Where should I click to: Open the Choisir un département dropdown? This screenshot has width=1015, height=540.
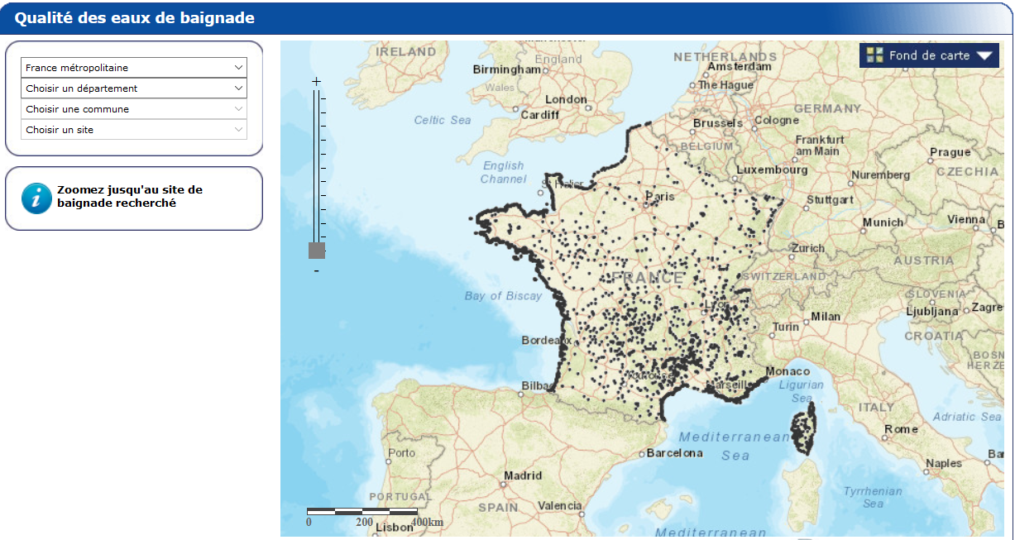[134, 88]
